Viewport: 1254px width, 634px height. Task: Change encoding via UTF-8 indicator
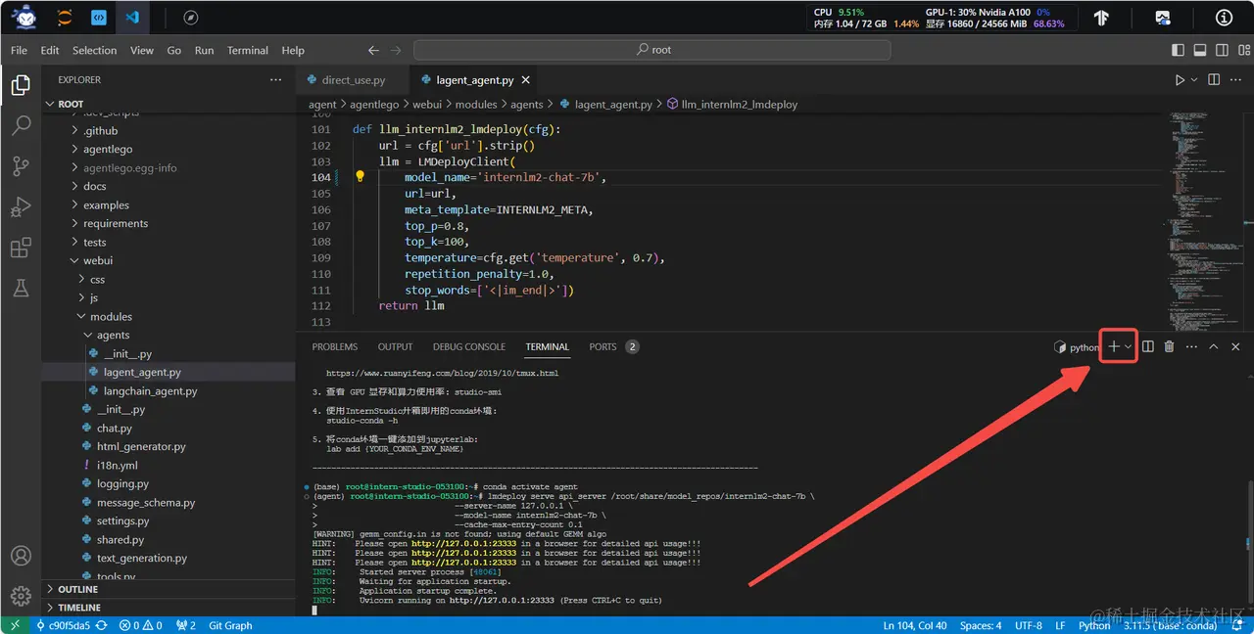(x=1029, y=625)
